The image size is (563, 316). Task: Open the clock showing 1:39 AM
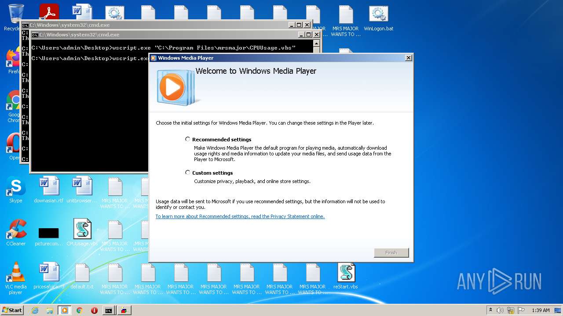[x=541, y=310]
